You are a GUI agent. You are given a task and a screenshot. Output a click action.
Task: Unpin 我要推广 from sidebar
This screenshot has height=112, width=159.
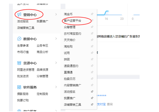[92, 98]
